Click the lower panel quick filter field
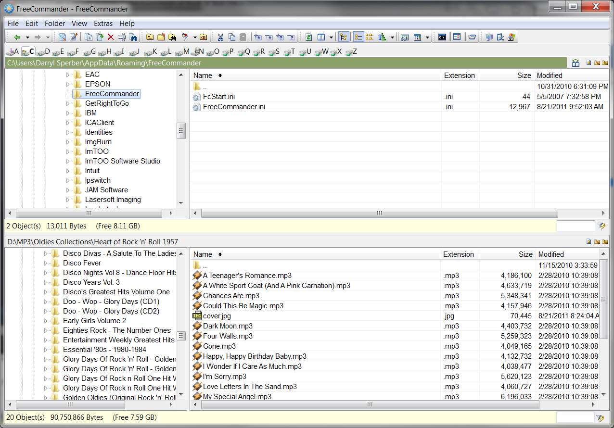The width and height of the screenshot is (614, 428). 575,417
